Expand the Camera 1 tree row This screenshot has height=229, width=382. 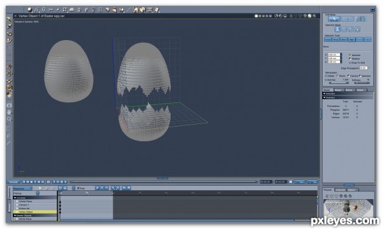tap(17, 205)
